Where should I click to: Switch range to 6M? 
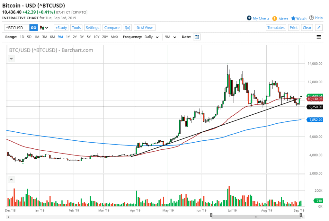(52, 37)
